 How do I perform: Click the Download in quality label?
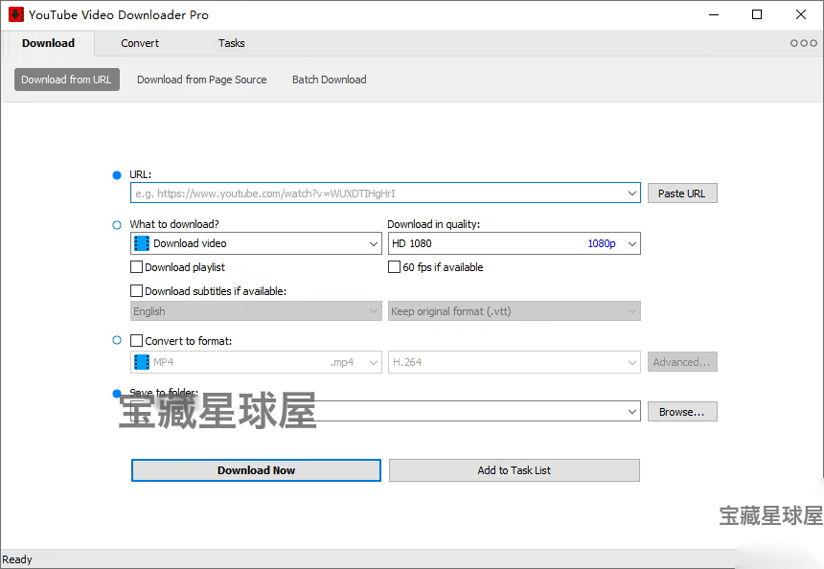click(x=433, y=224)
